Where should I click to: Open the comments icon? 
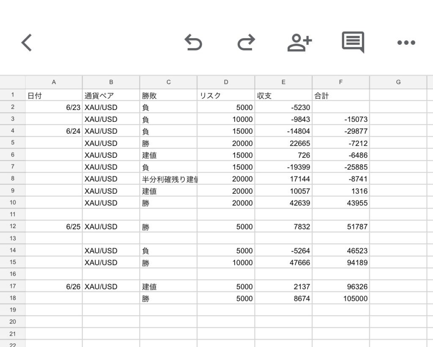coord(353,42)
